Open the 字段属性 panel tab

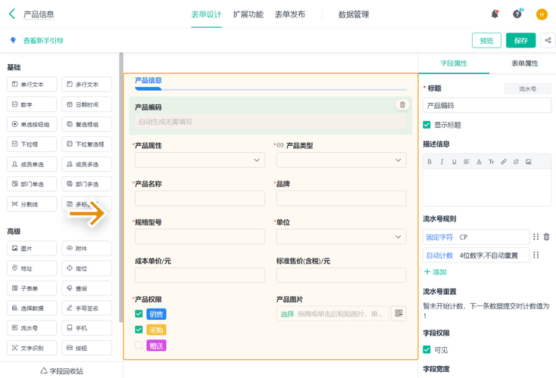454,64
